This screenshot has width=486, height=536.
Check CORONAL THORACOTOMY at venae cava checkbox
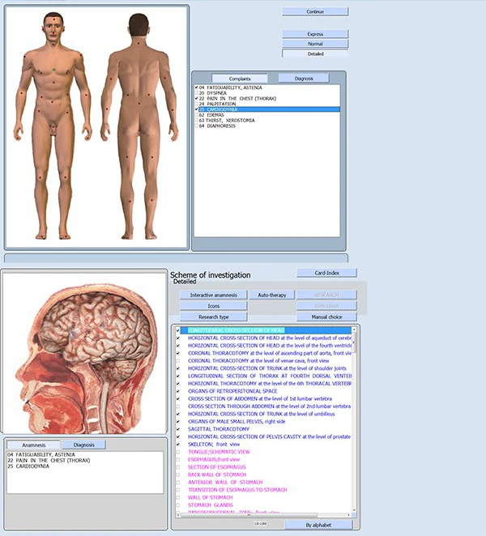(x=178, y=360)
